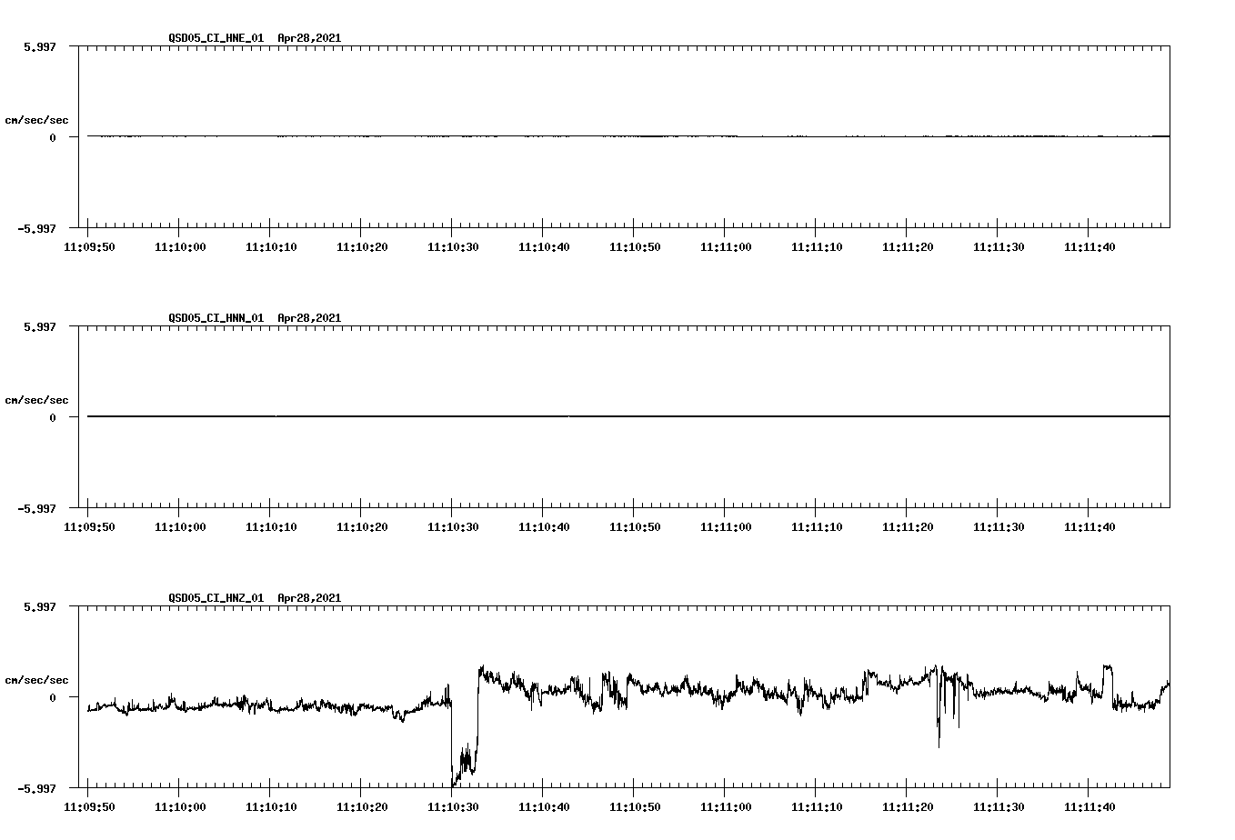Image resolution: width=1235 pixels, height=840 pixels.
Task: Select the Apr28,2021 date on the bottom trace
Action: [x=309, y=598]
